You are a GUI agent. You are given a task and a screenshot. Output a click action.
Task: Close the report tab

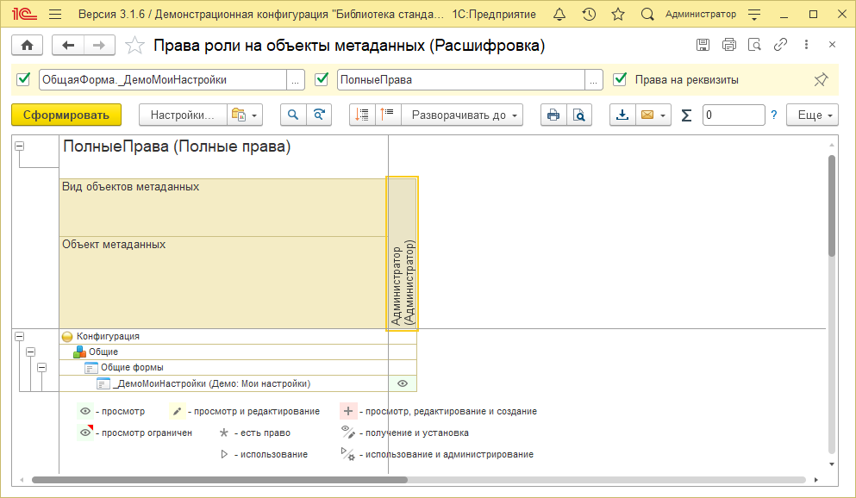pos(832,45)
